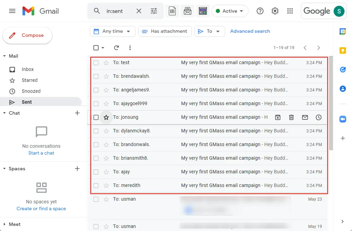This screenshot has height=231, width=352.
Task: Archive the jonsung email
Action: click(278, 117)
